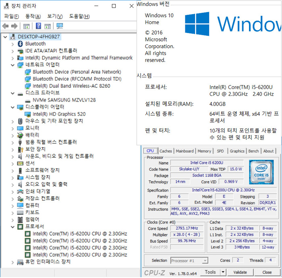Click the 범용 직렬 버스 컨트롤러 USB icon

coord(20,142)
